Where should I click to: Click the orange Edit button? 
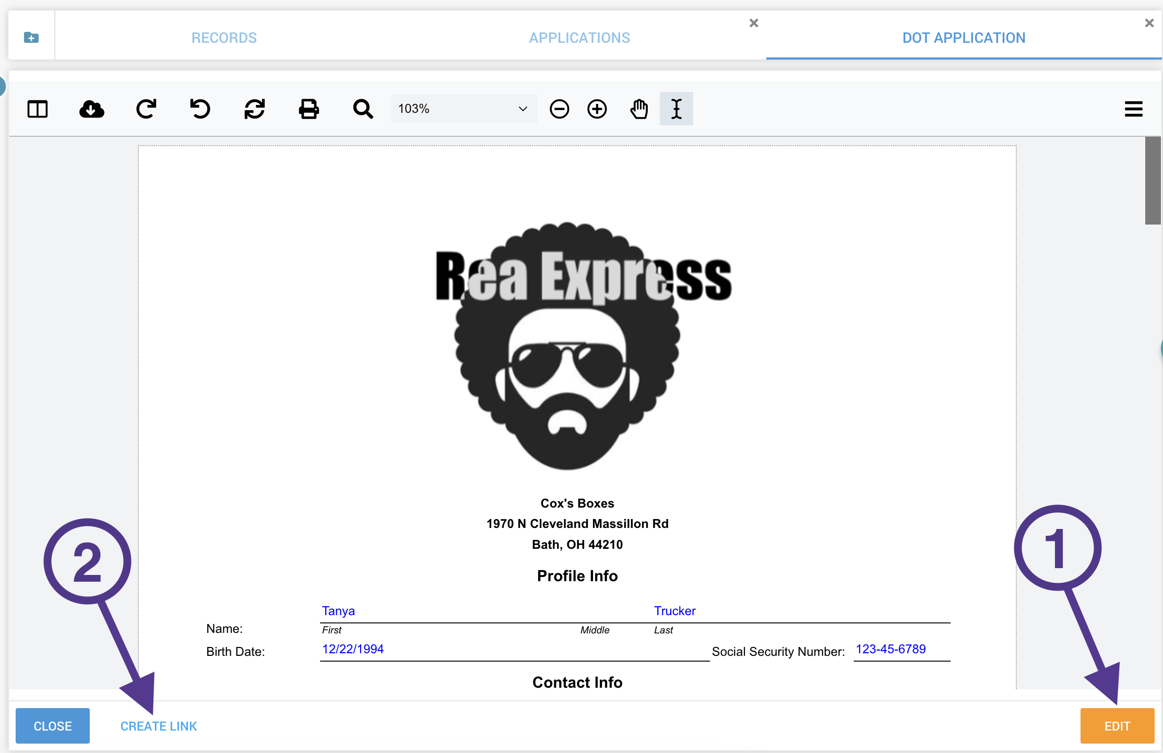click(x=1117, y=726)
